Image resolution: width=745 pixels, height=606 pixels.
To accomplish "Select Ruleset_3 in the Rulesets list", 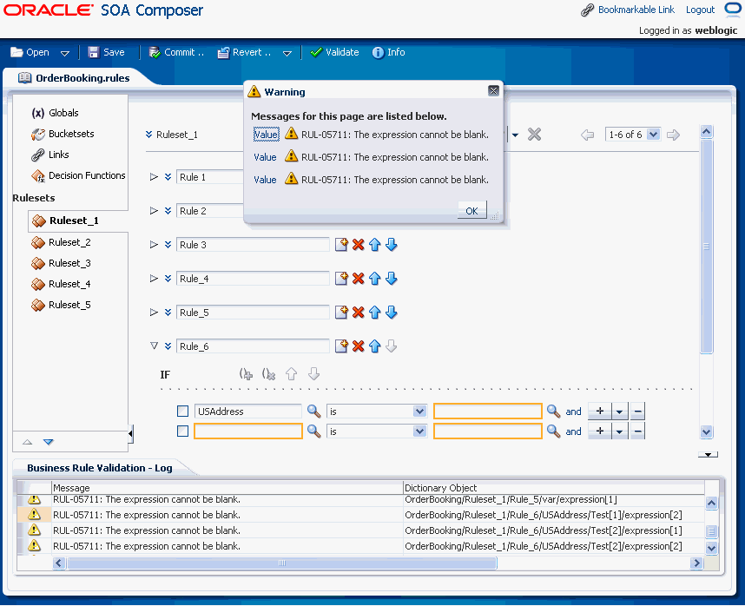I will tap(60, 264).
